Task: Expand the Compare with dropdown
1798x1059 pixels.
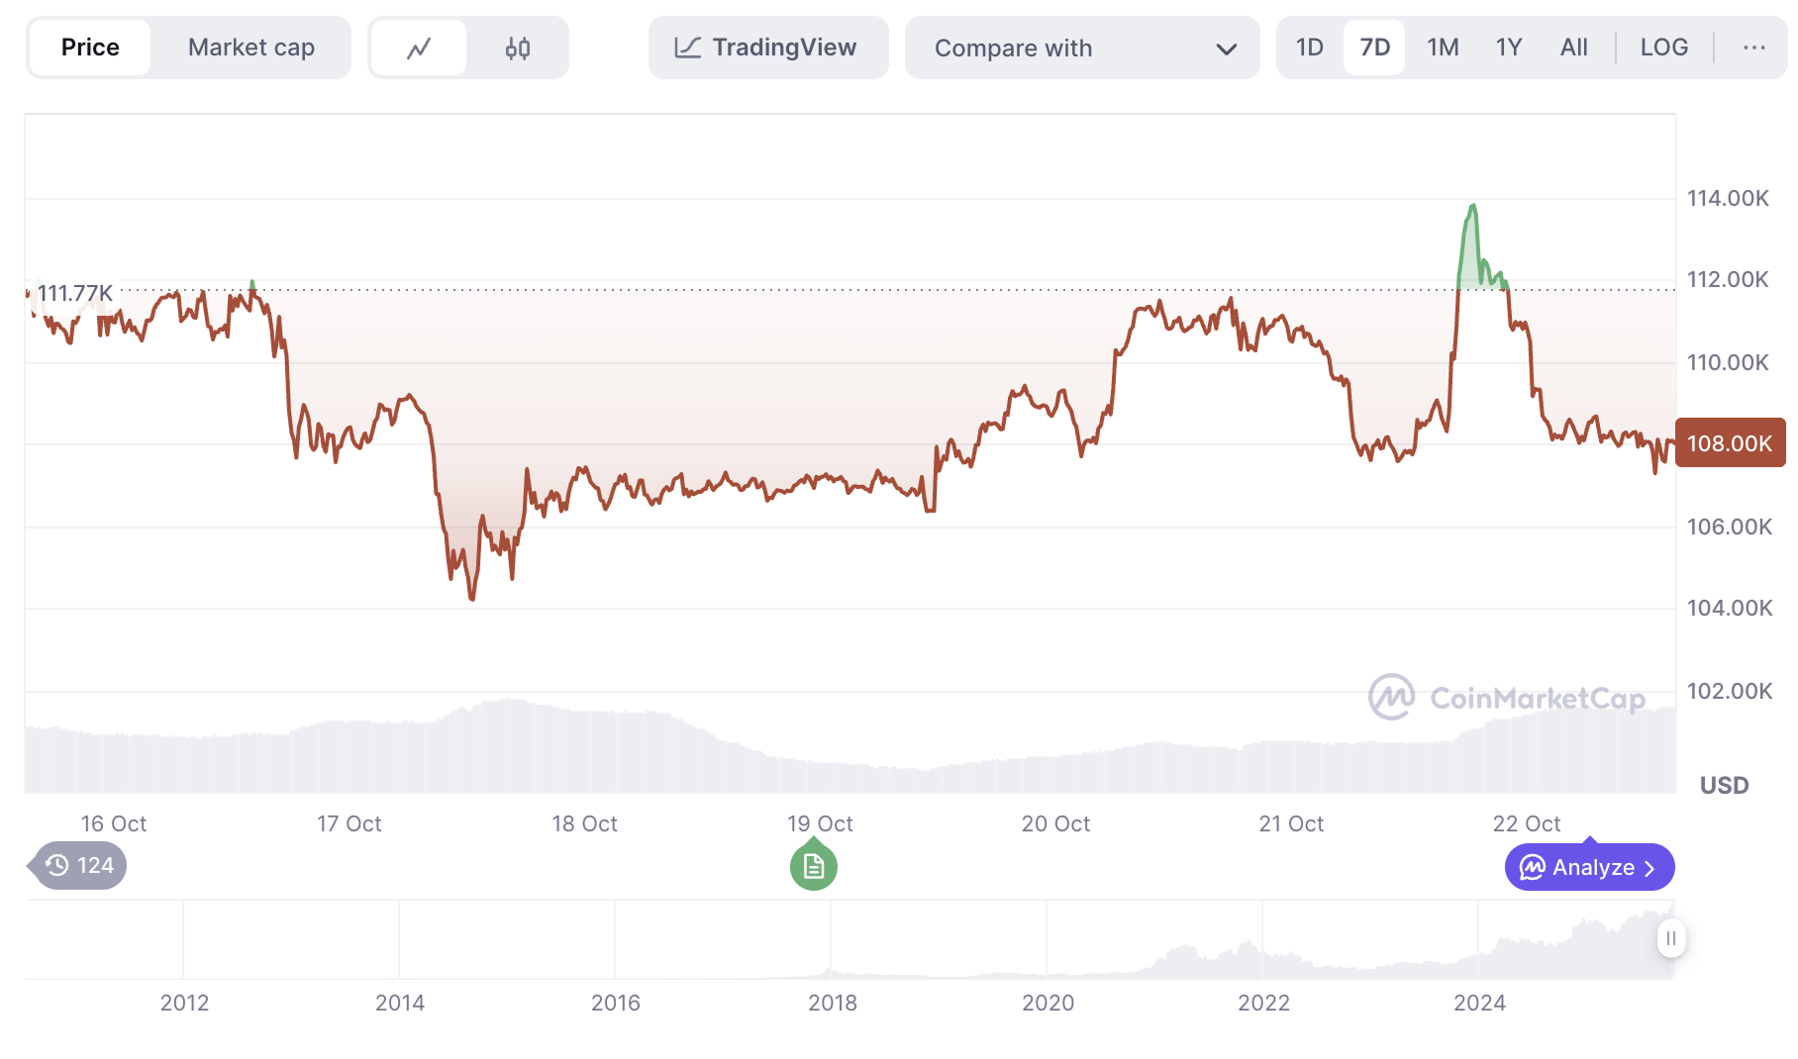Action: coord(1079,48)
